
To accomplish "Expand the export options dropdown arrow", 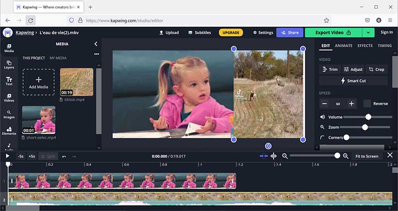I will (368, 32).
